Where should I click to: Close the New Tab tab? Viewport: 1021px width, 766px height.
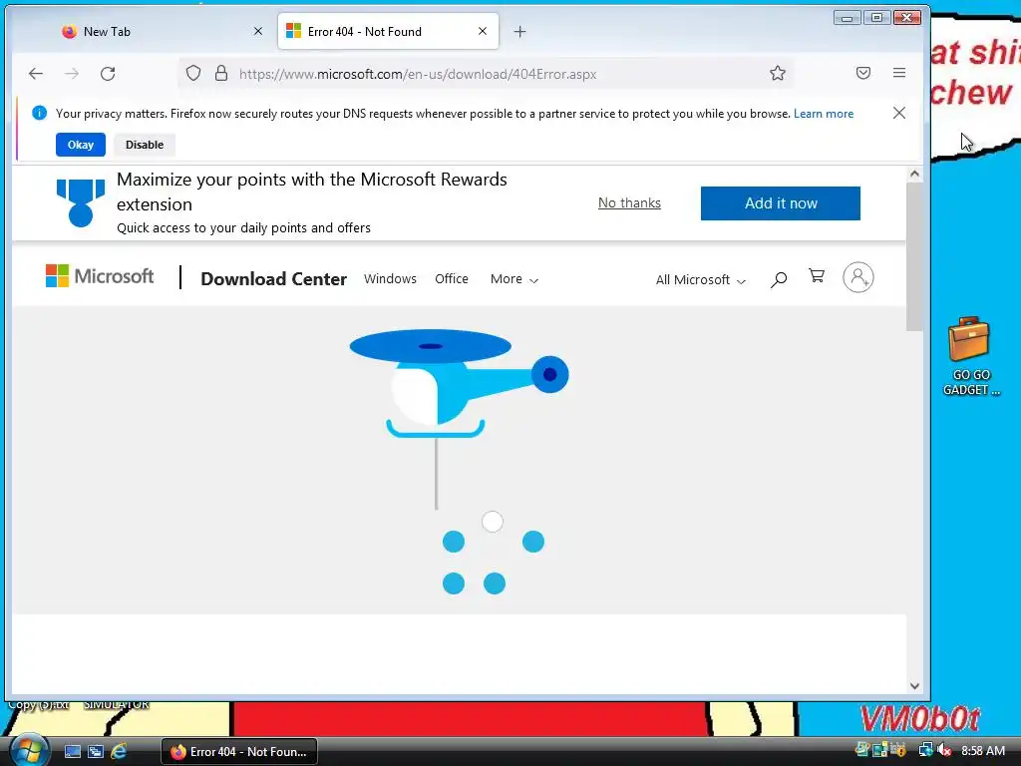(258, 31)
